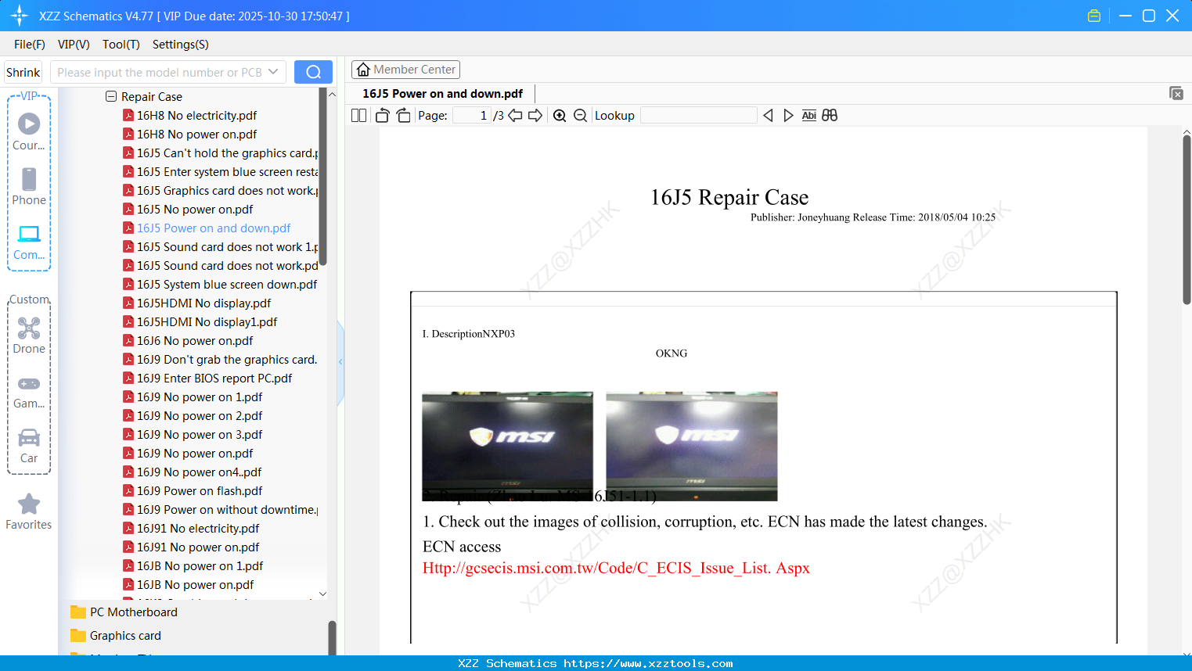The image size is (1192, 671).
Task: Click the tree scroll-down arrow
Action: 322,594
